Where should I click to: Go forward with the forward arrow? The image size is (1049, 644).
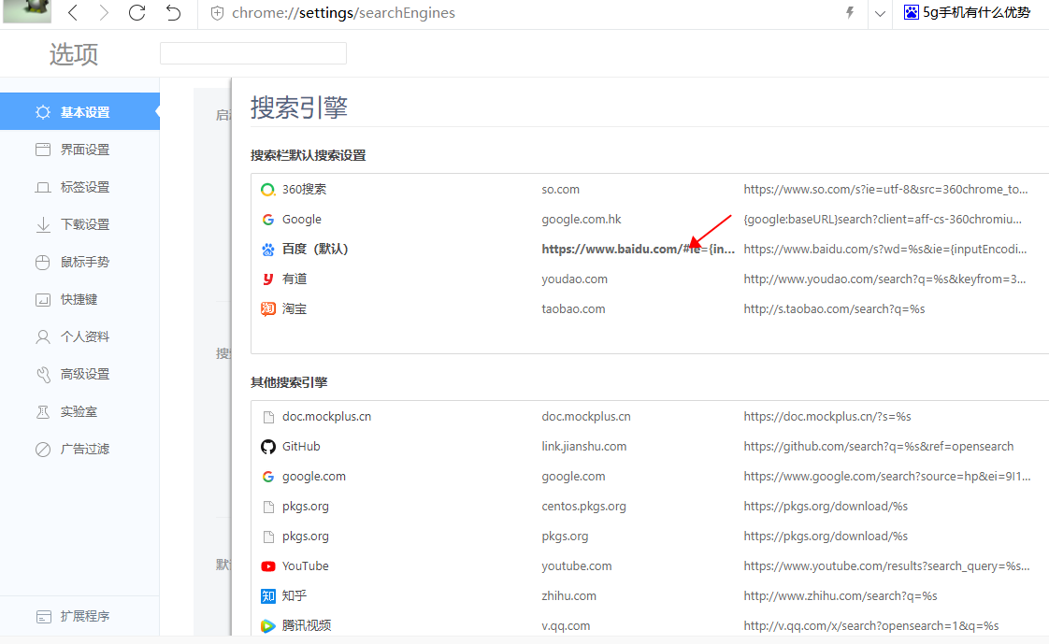click(x=104, y=13)
